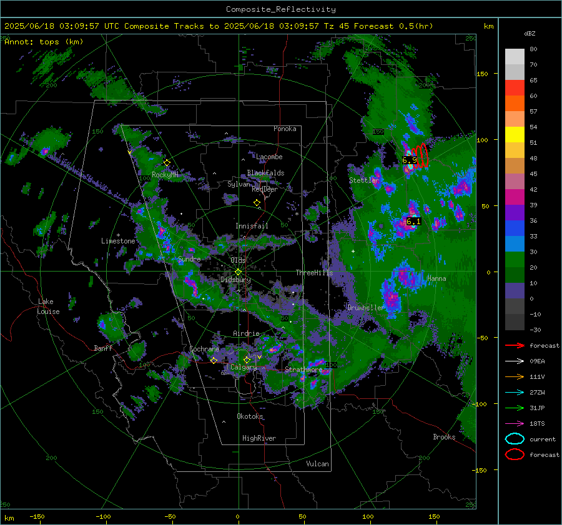Click yellow diamond marker above Calgary label
The image size is (562, 525).
coord(247,360)
